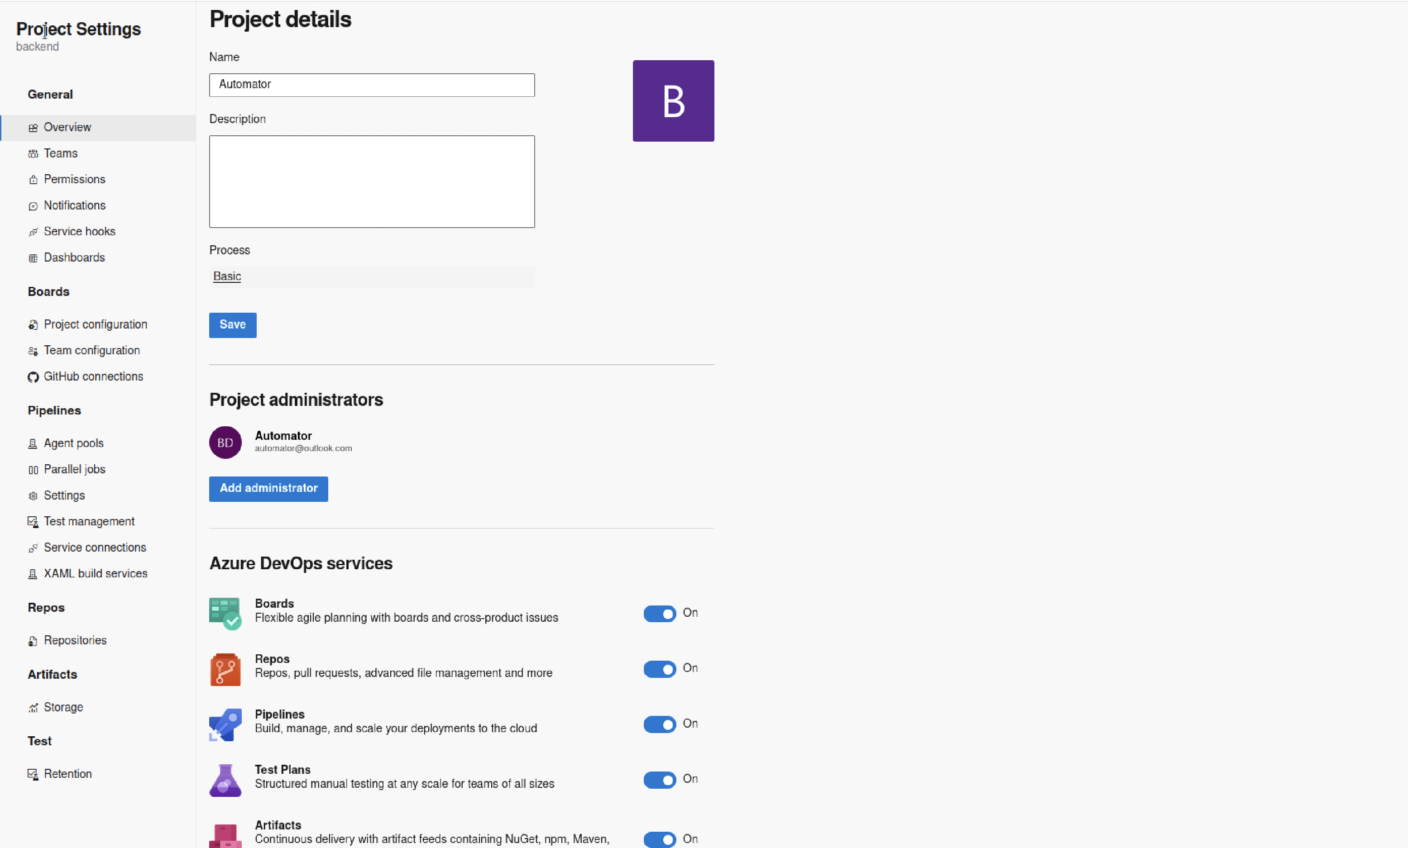This screenshot has width=1408, height=848.
Task: Open the Basic process link
Action: (227, 277)
